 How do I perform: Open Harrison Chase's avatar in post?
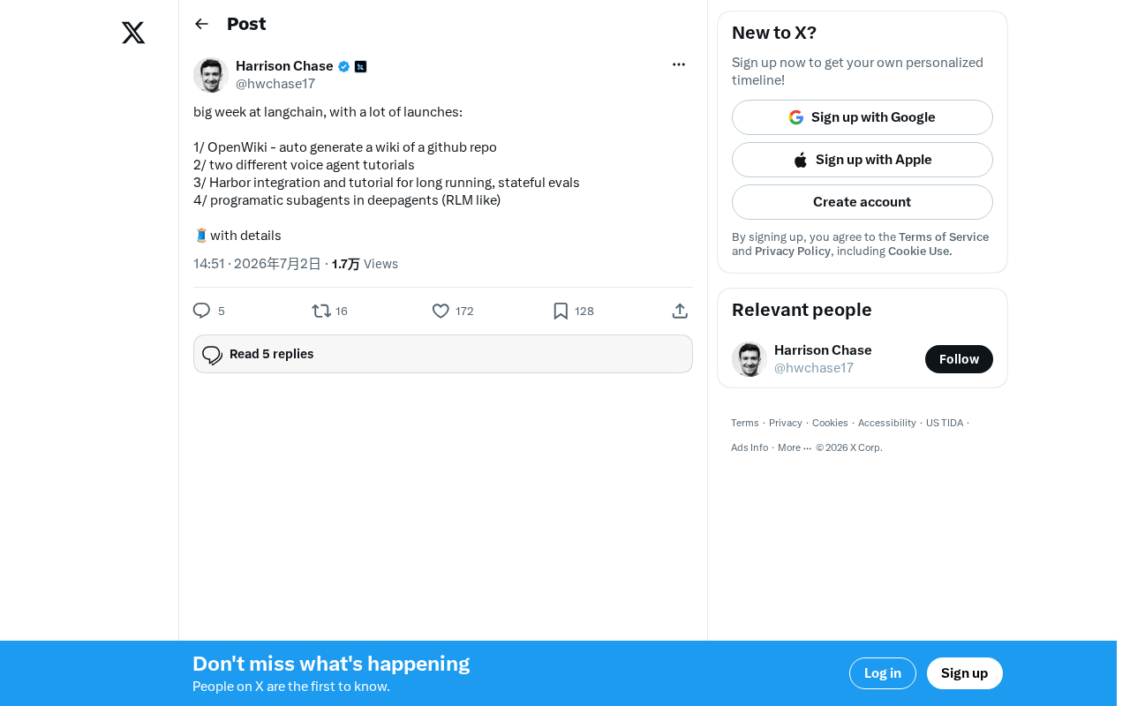pyautogui.click(x=211, y=75)
